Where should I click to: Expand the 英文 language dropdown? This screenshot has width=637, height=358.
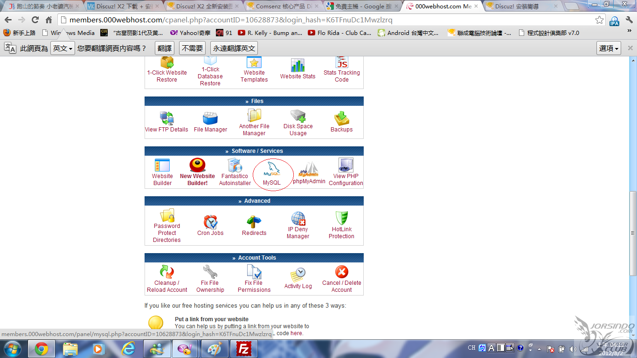(62, 48)
